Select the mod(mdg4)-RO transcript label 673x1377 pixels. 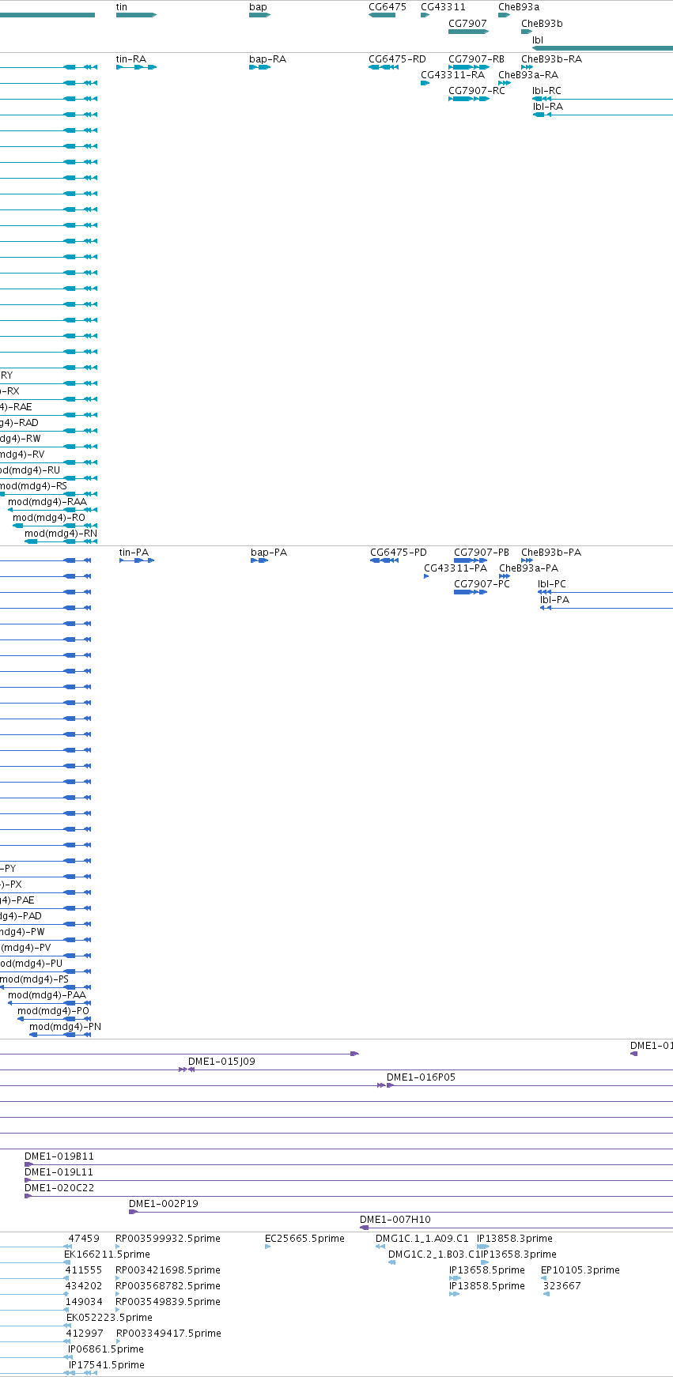coord(49,518)
